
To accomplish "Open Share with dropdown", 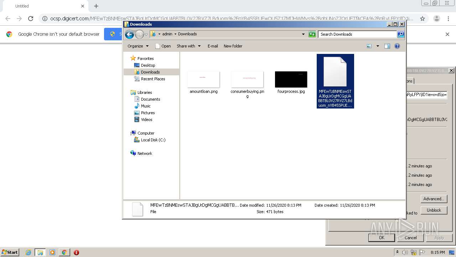I will (x=189, y=46).
